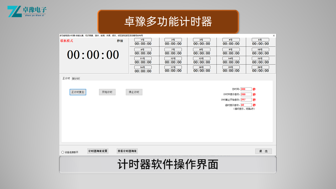Select timer 1号 button
This screenshot has width=336, height=189.
143,40
